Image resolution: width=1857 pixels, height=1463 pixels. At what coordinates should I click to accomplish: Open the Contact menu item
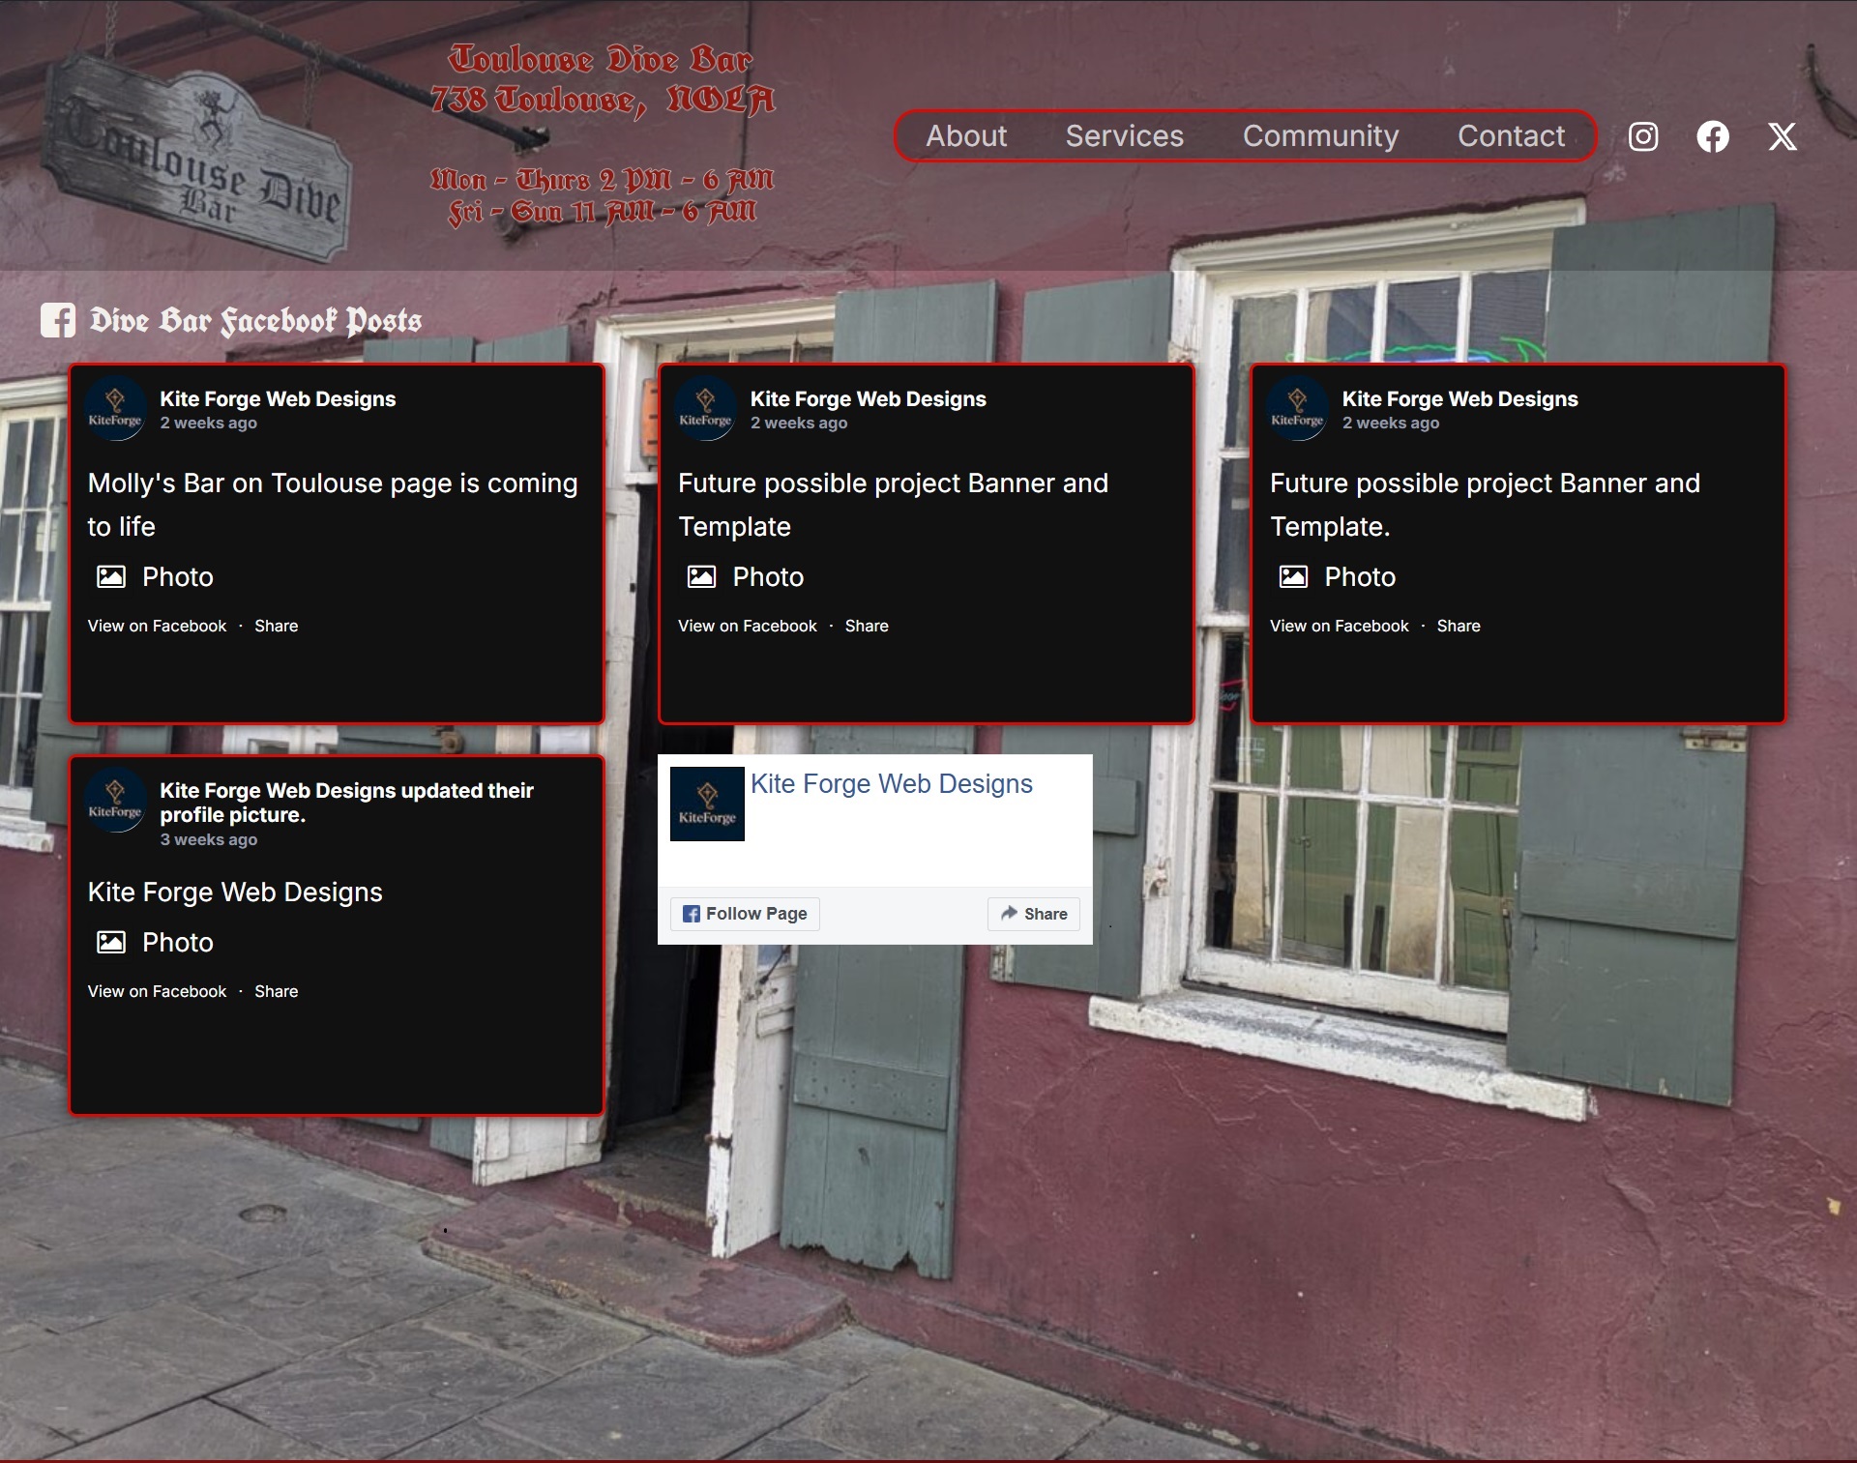click(x=1511, y=136)
